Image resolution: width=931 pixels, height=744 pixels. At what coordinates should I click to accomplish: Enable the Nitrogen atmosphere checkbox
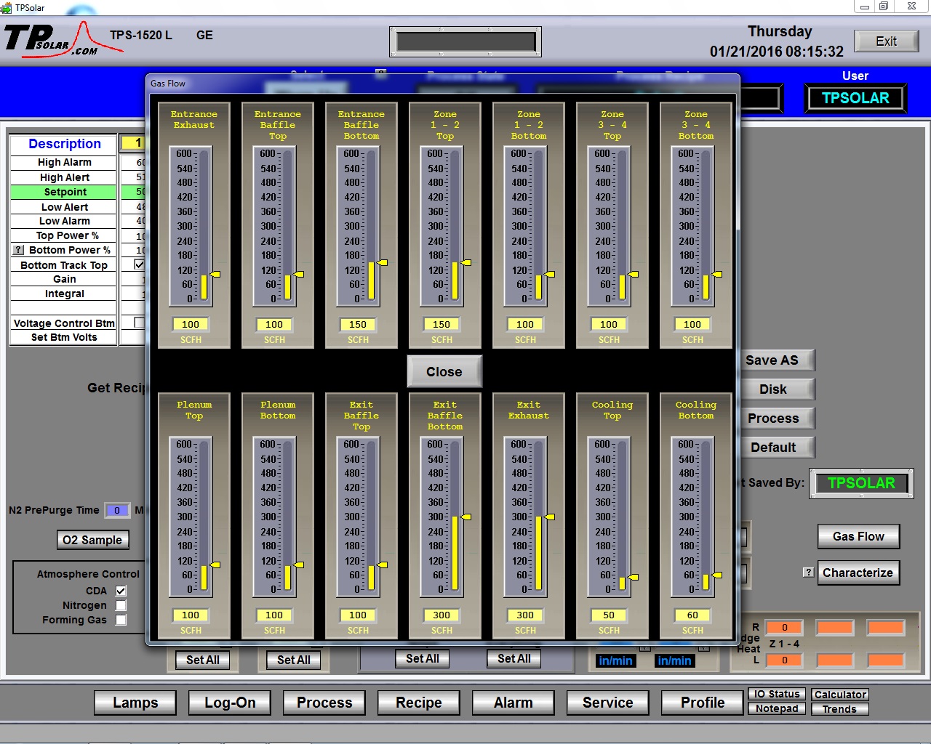(121, 605)
